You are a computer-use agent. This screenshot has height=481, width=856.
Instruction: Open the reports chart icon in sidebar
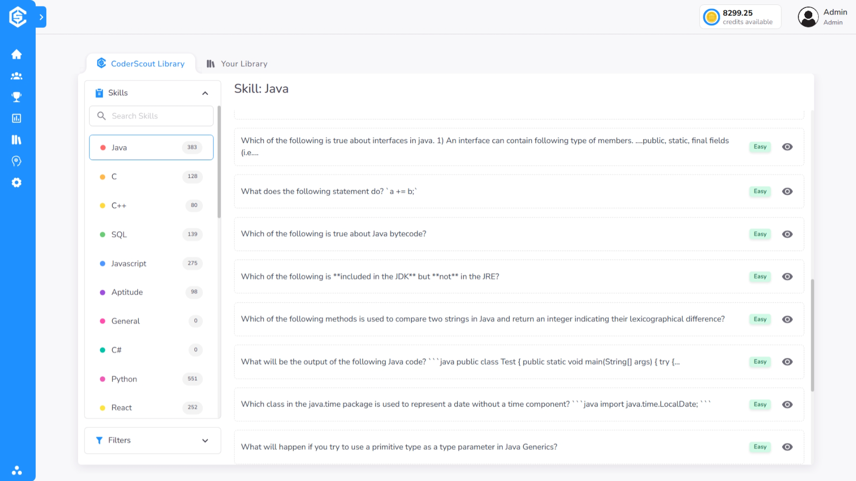coord(16,118)
